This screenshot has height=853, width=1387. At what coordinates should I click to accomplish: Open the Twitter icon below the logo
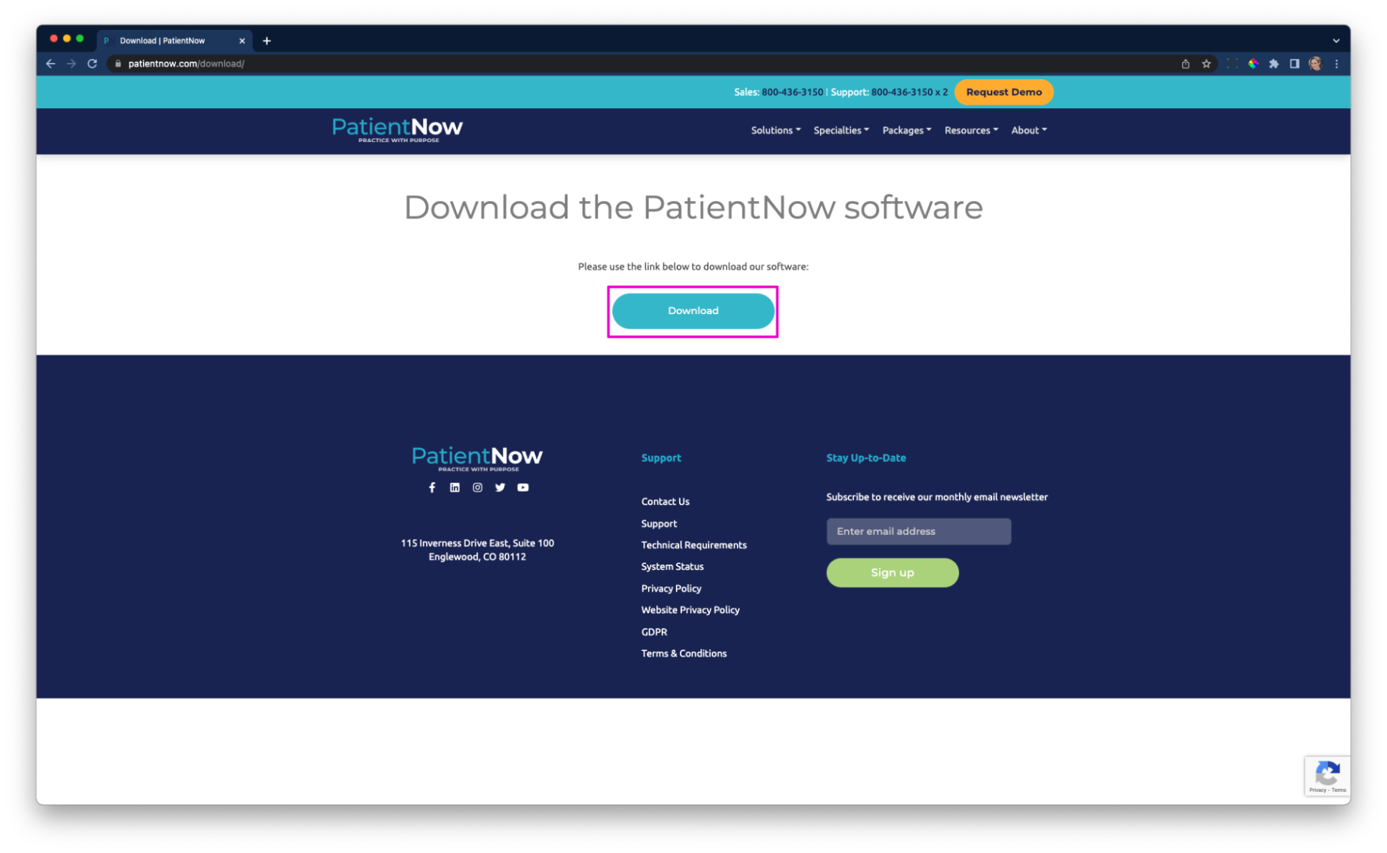500,488
